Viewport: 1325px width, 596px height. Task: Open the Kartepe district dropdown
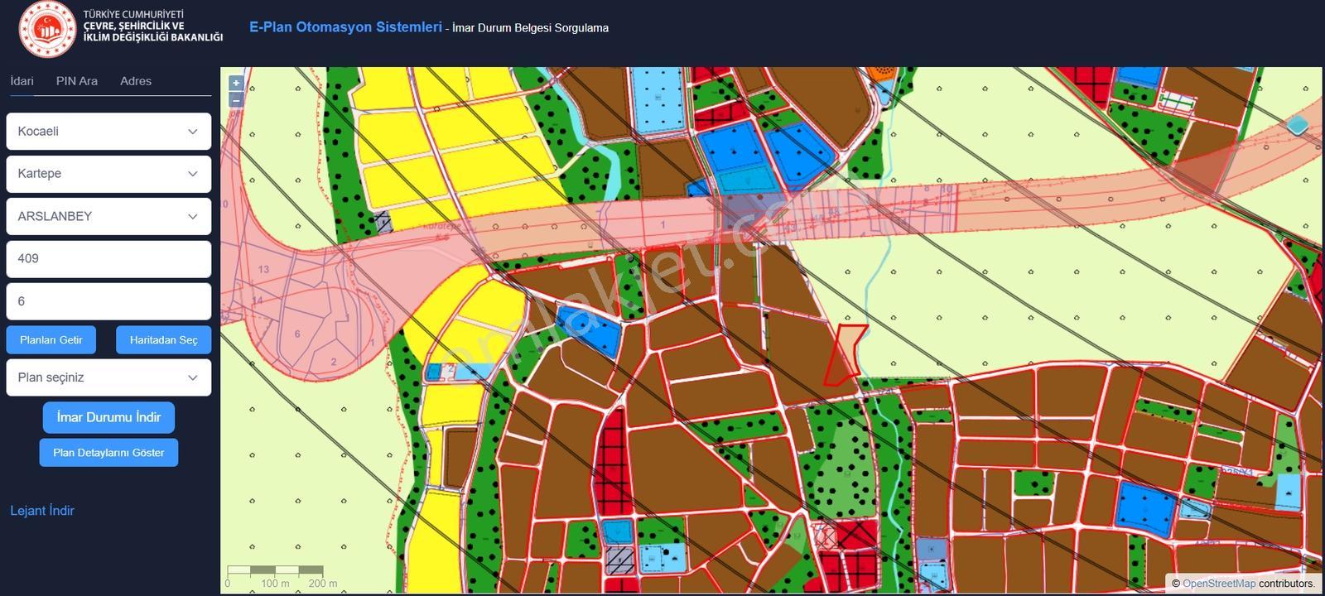click(108, 174)
